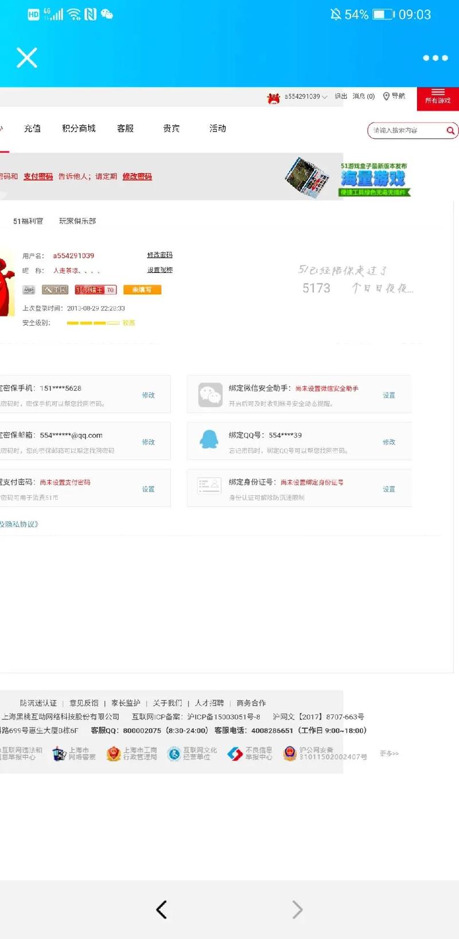Click the orange 未填写 button
The width and height of the screenshot is (459, 939).
click(142, 290)
